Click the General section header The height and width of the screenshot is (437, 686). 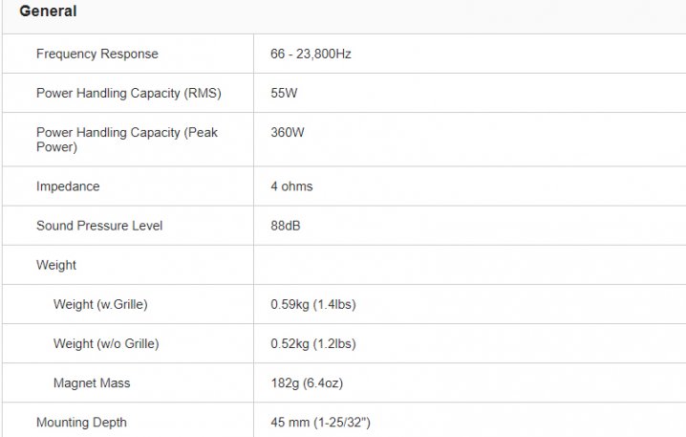pyautogui.click(x=48, y=11)
